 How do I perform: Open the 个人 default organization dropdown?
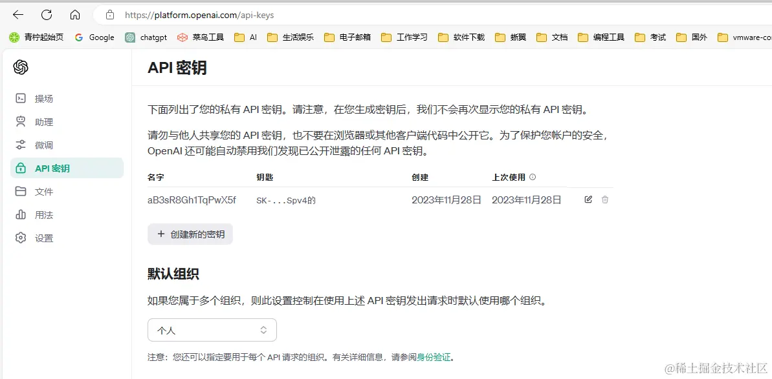(212, 329)
